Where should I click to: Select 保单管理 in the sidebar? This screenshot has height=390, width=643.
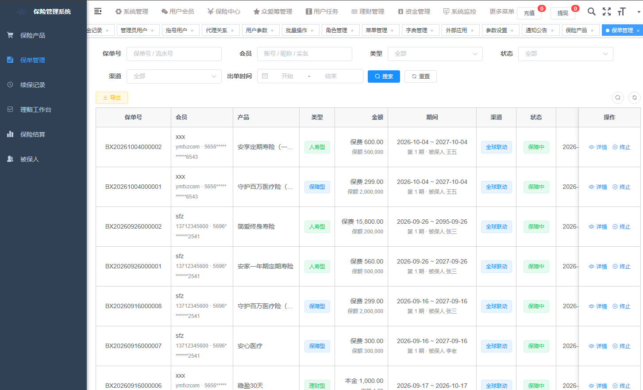point(43,60)
